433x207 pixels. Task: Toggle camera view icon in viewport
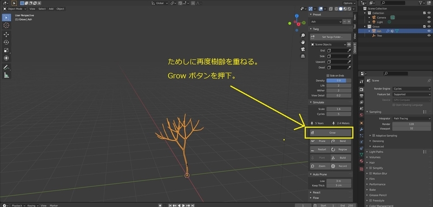pos(303,49)
